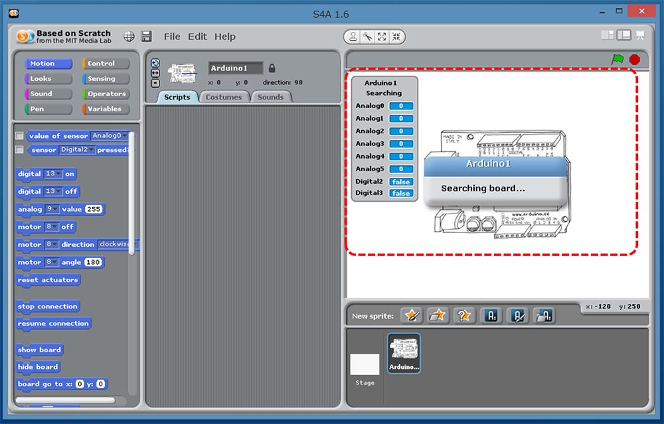Viewport: 664px width, 424px height.
Task: Select the Motion block category
Action: 48,64
